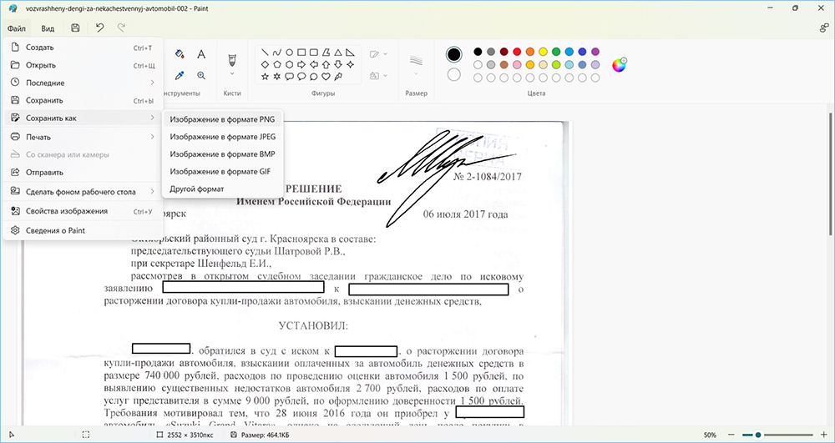
Task: Save as Изображение в формате JPEG
Action: click(223, 137)
